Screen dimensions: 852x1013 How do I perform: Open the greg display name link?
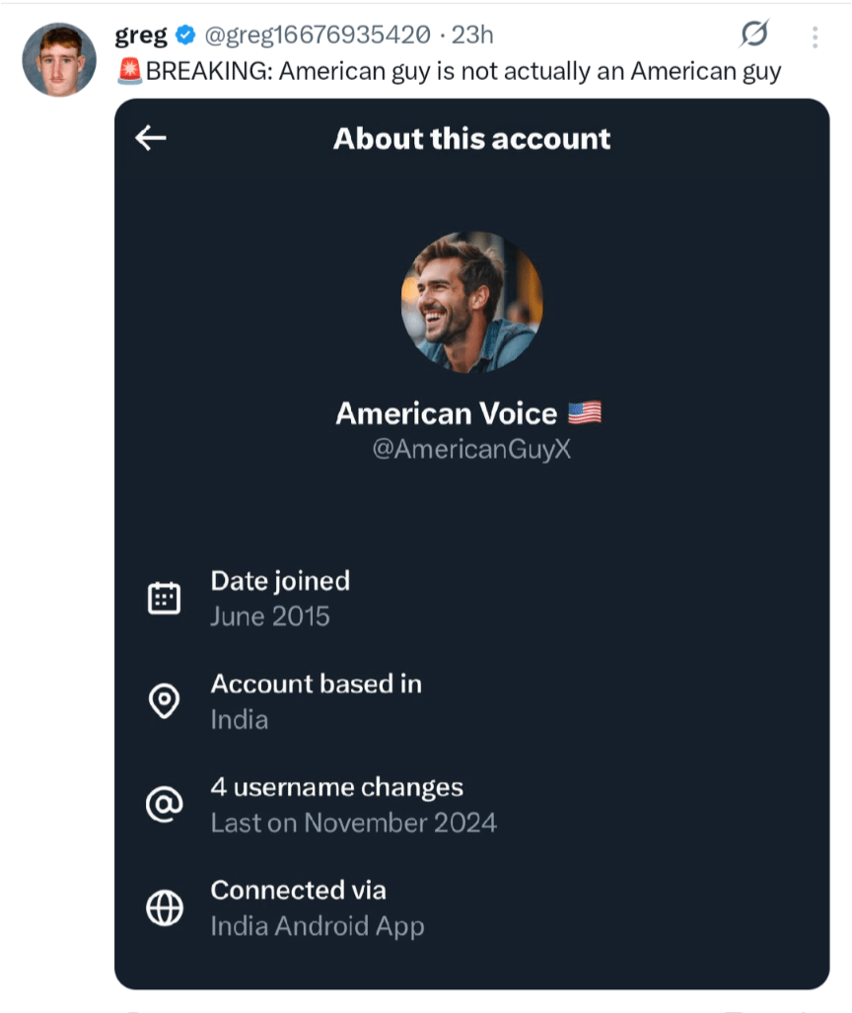tap(141, 36)
